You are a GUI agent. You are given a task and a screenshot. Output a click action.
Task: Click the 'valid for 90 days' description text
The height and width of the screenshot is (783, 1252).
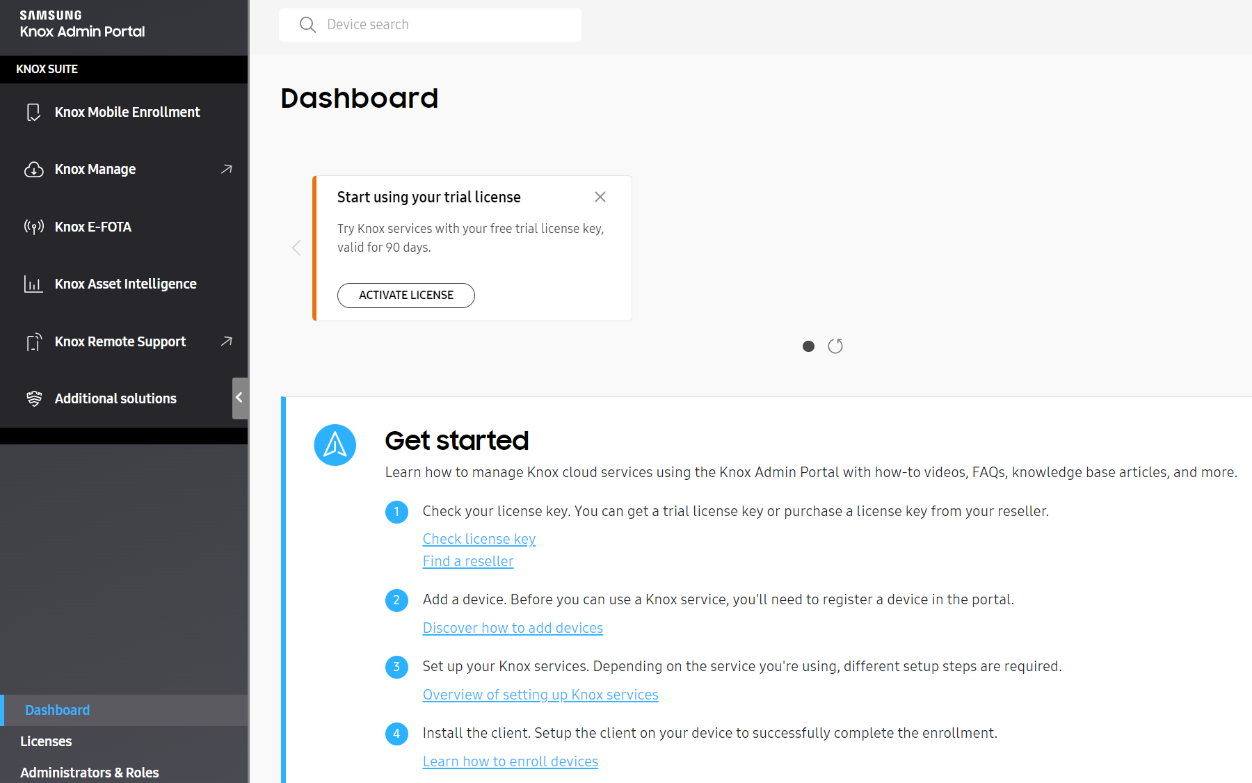click(x=384, y=248)
